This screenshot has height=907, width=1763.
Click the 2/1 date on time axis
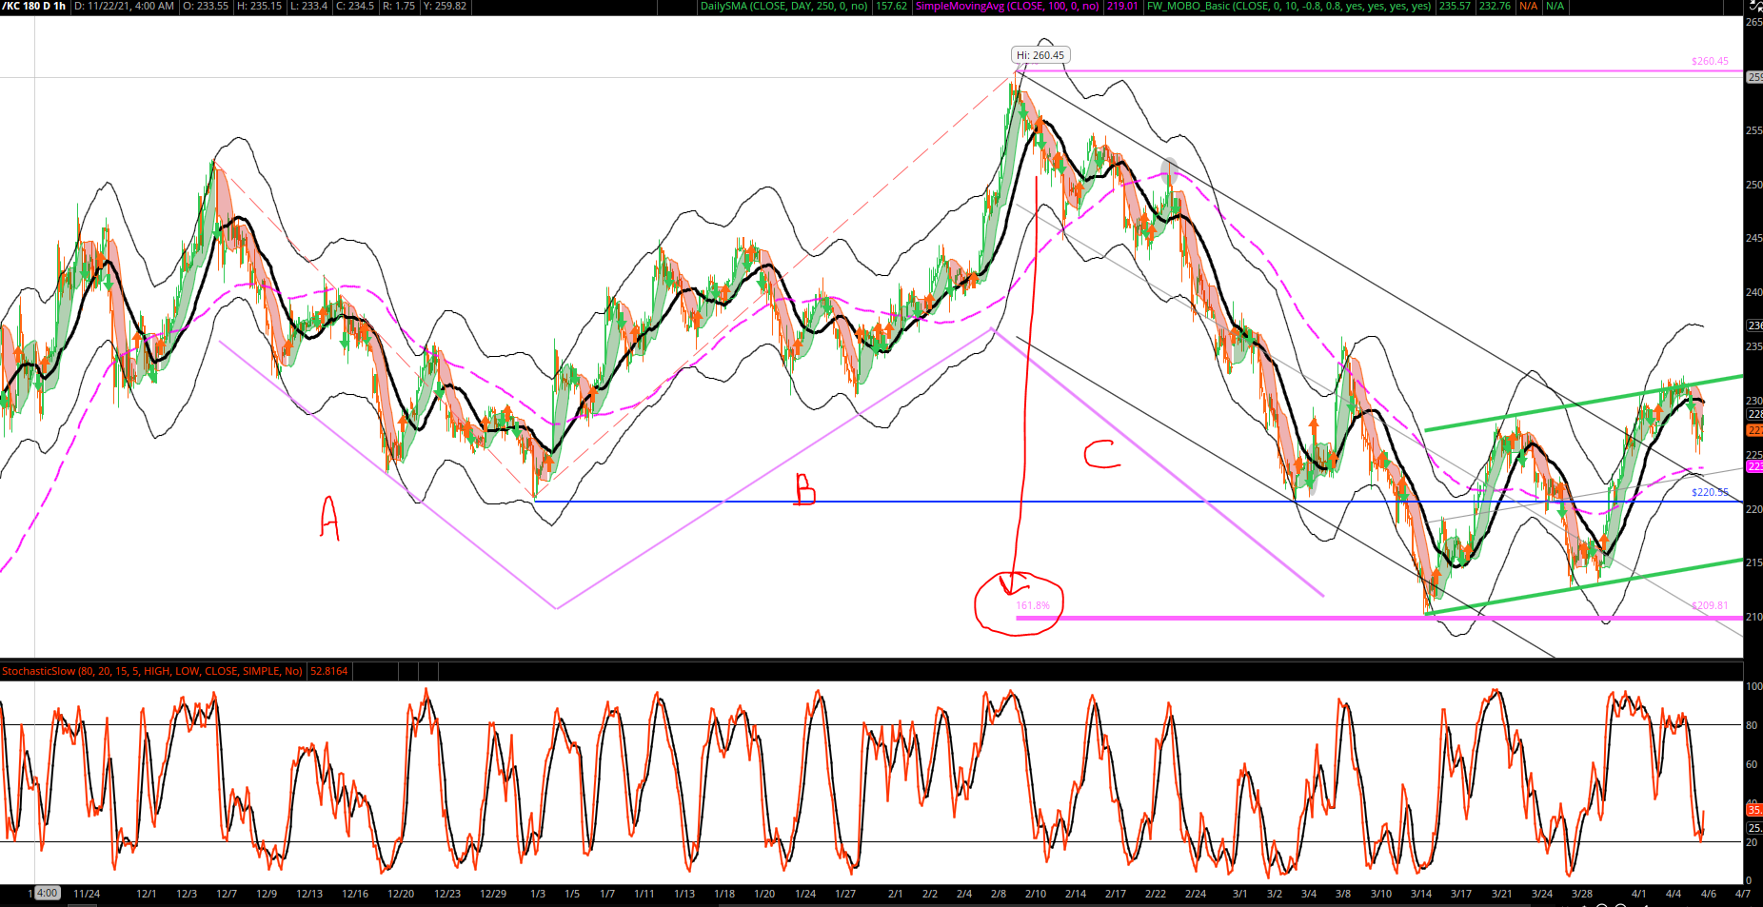pyautogui.click(x=896, y=894)
